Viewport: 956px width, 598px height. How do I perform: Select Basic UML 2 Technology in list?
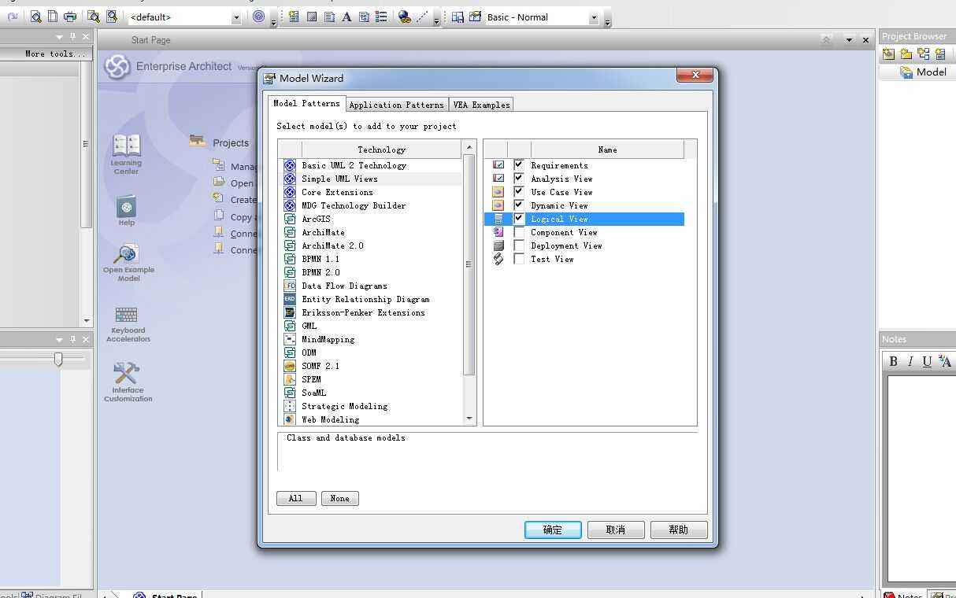point(354,165)
